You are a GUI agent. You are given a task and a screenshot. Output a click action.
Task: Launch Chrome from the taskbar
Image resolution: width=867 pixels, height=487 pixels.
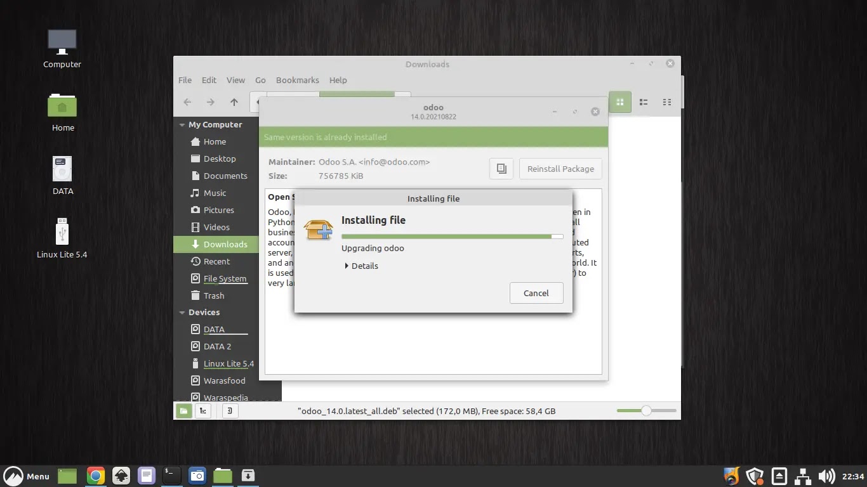click(96, 476)
